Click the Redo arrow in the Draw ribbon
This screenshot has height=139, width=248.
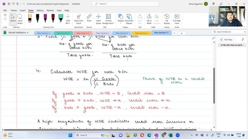[x=5, y=19]
